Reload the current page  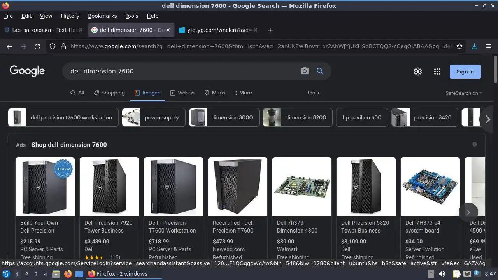37,46
